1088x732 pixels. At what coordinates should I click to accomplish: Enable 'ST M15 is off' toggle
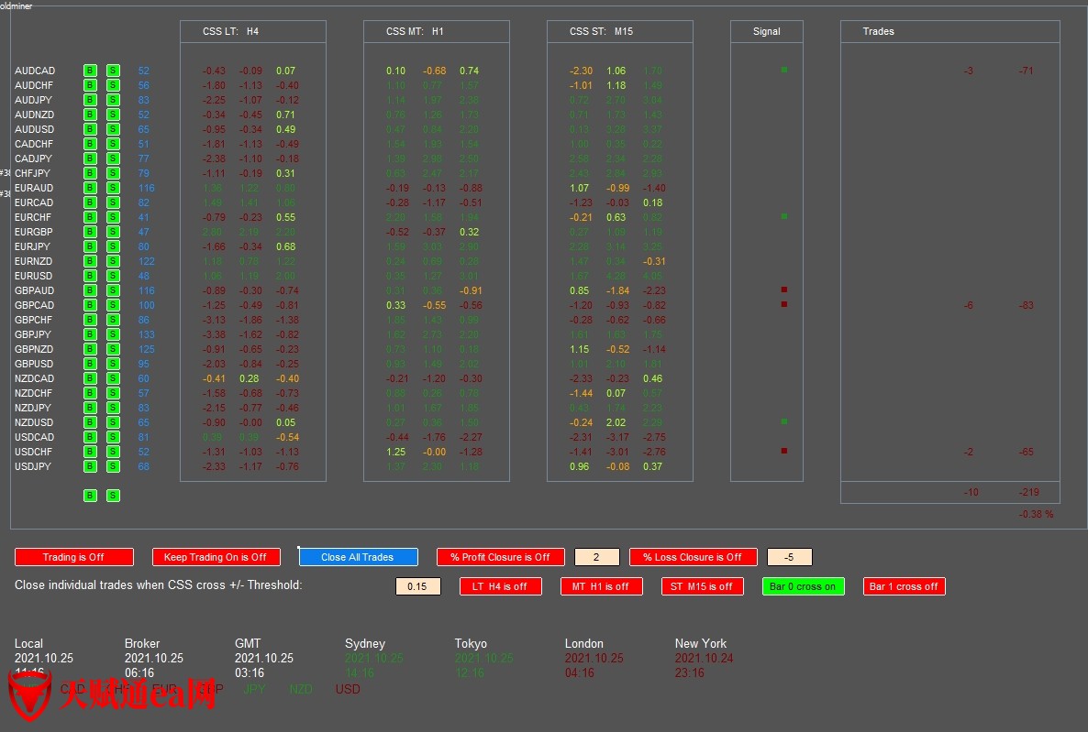pos(702,586)
